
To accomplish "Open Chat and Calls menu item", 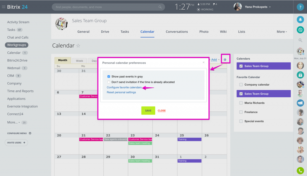I will coord(18,37).
